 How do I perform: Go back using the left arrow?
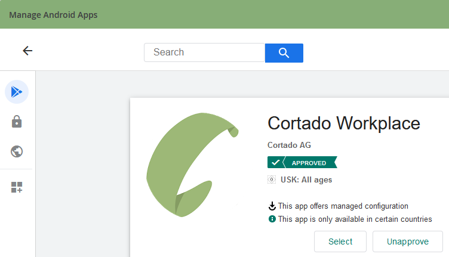[27, 51]
